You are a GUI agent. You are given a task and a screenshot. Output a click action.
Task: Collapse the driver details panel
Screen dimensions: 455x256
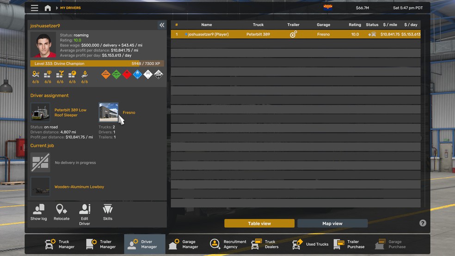(x=162, y=25)
